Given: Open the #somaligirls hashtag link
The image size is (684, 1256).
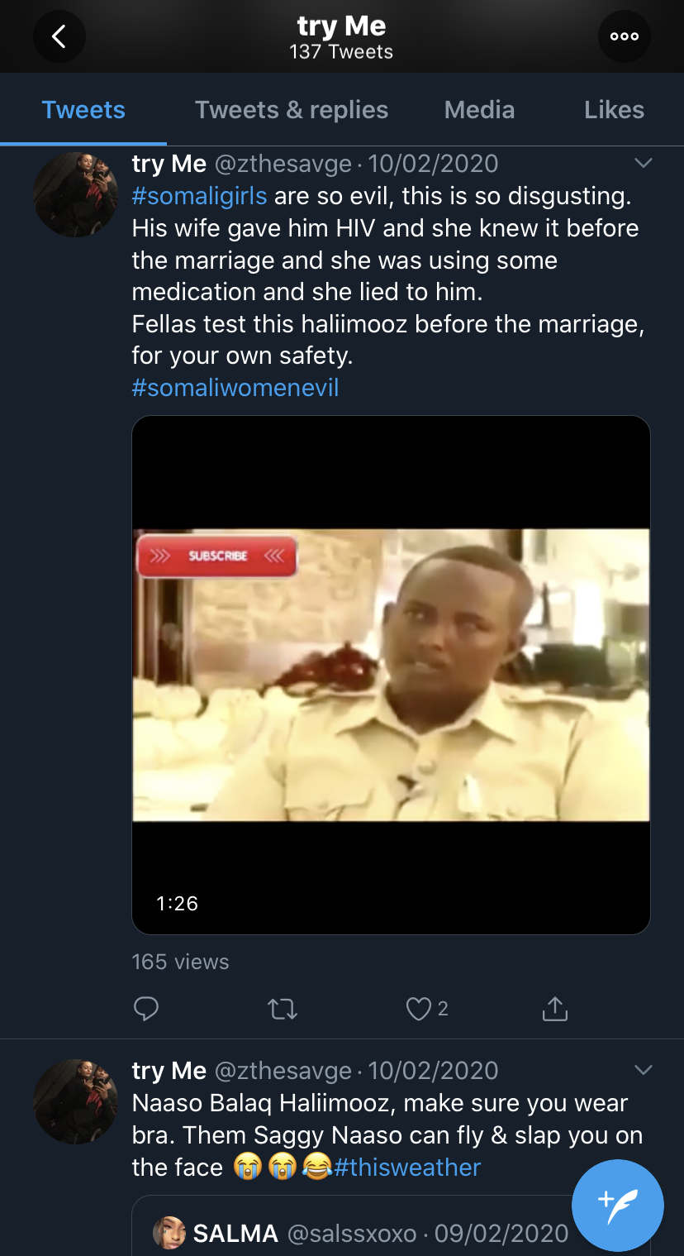Looking at the screenshot, I should point(199,196).
